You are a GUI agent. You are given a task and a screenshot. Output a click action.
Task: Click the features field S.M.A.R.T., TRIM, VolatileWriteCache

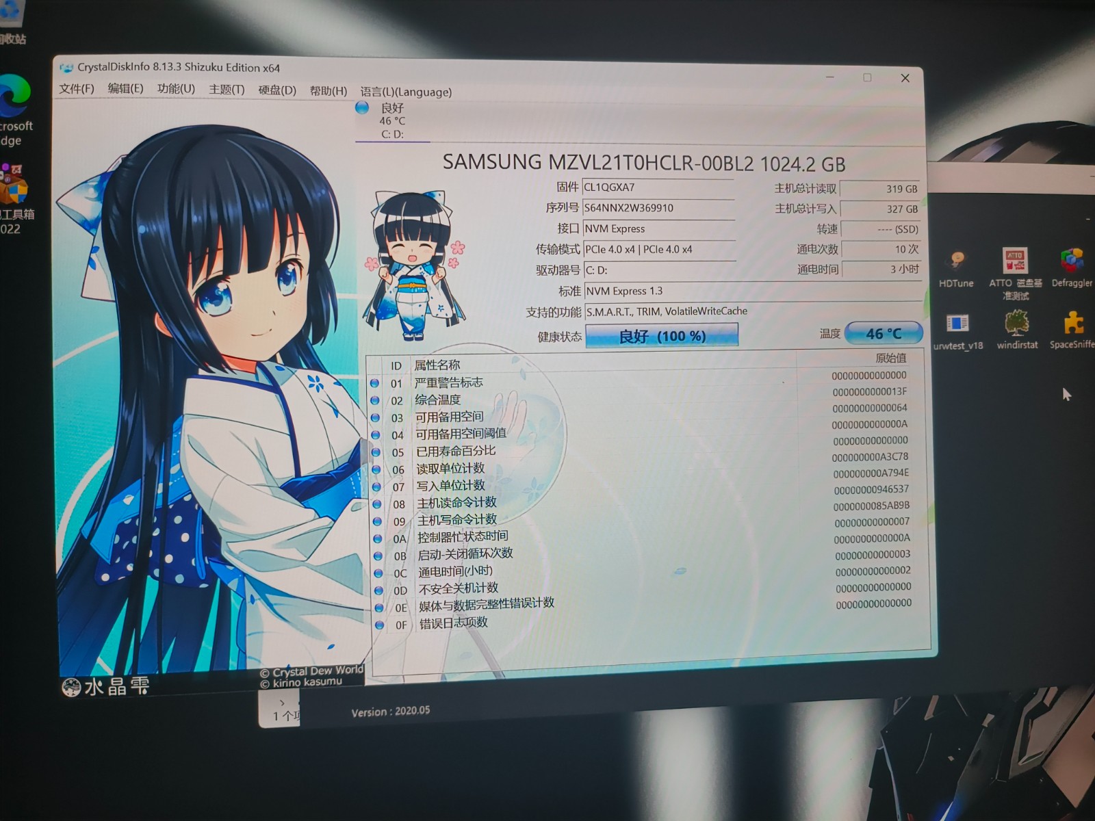[753, 311]
